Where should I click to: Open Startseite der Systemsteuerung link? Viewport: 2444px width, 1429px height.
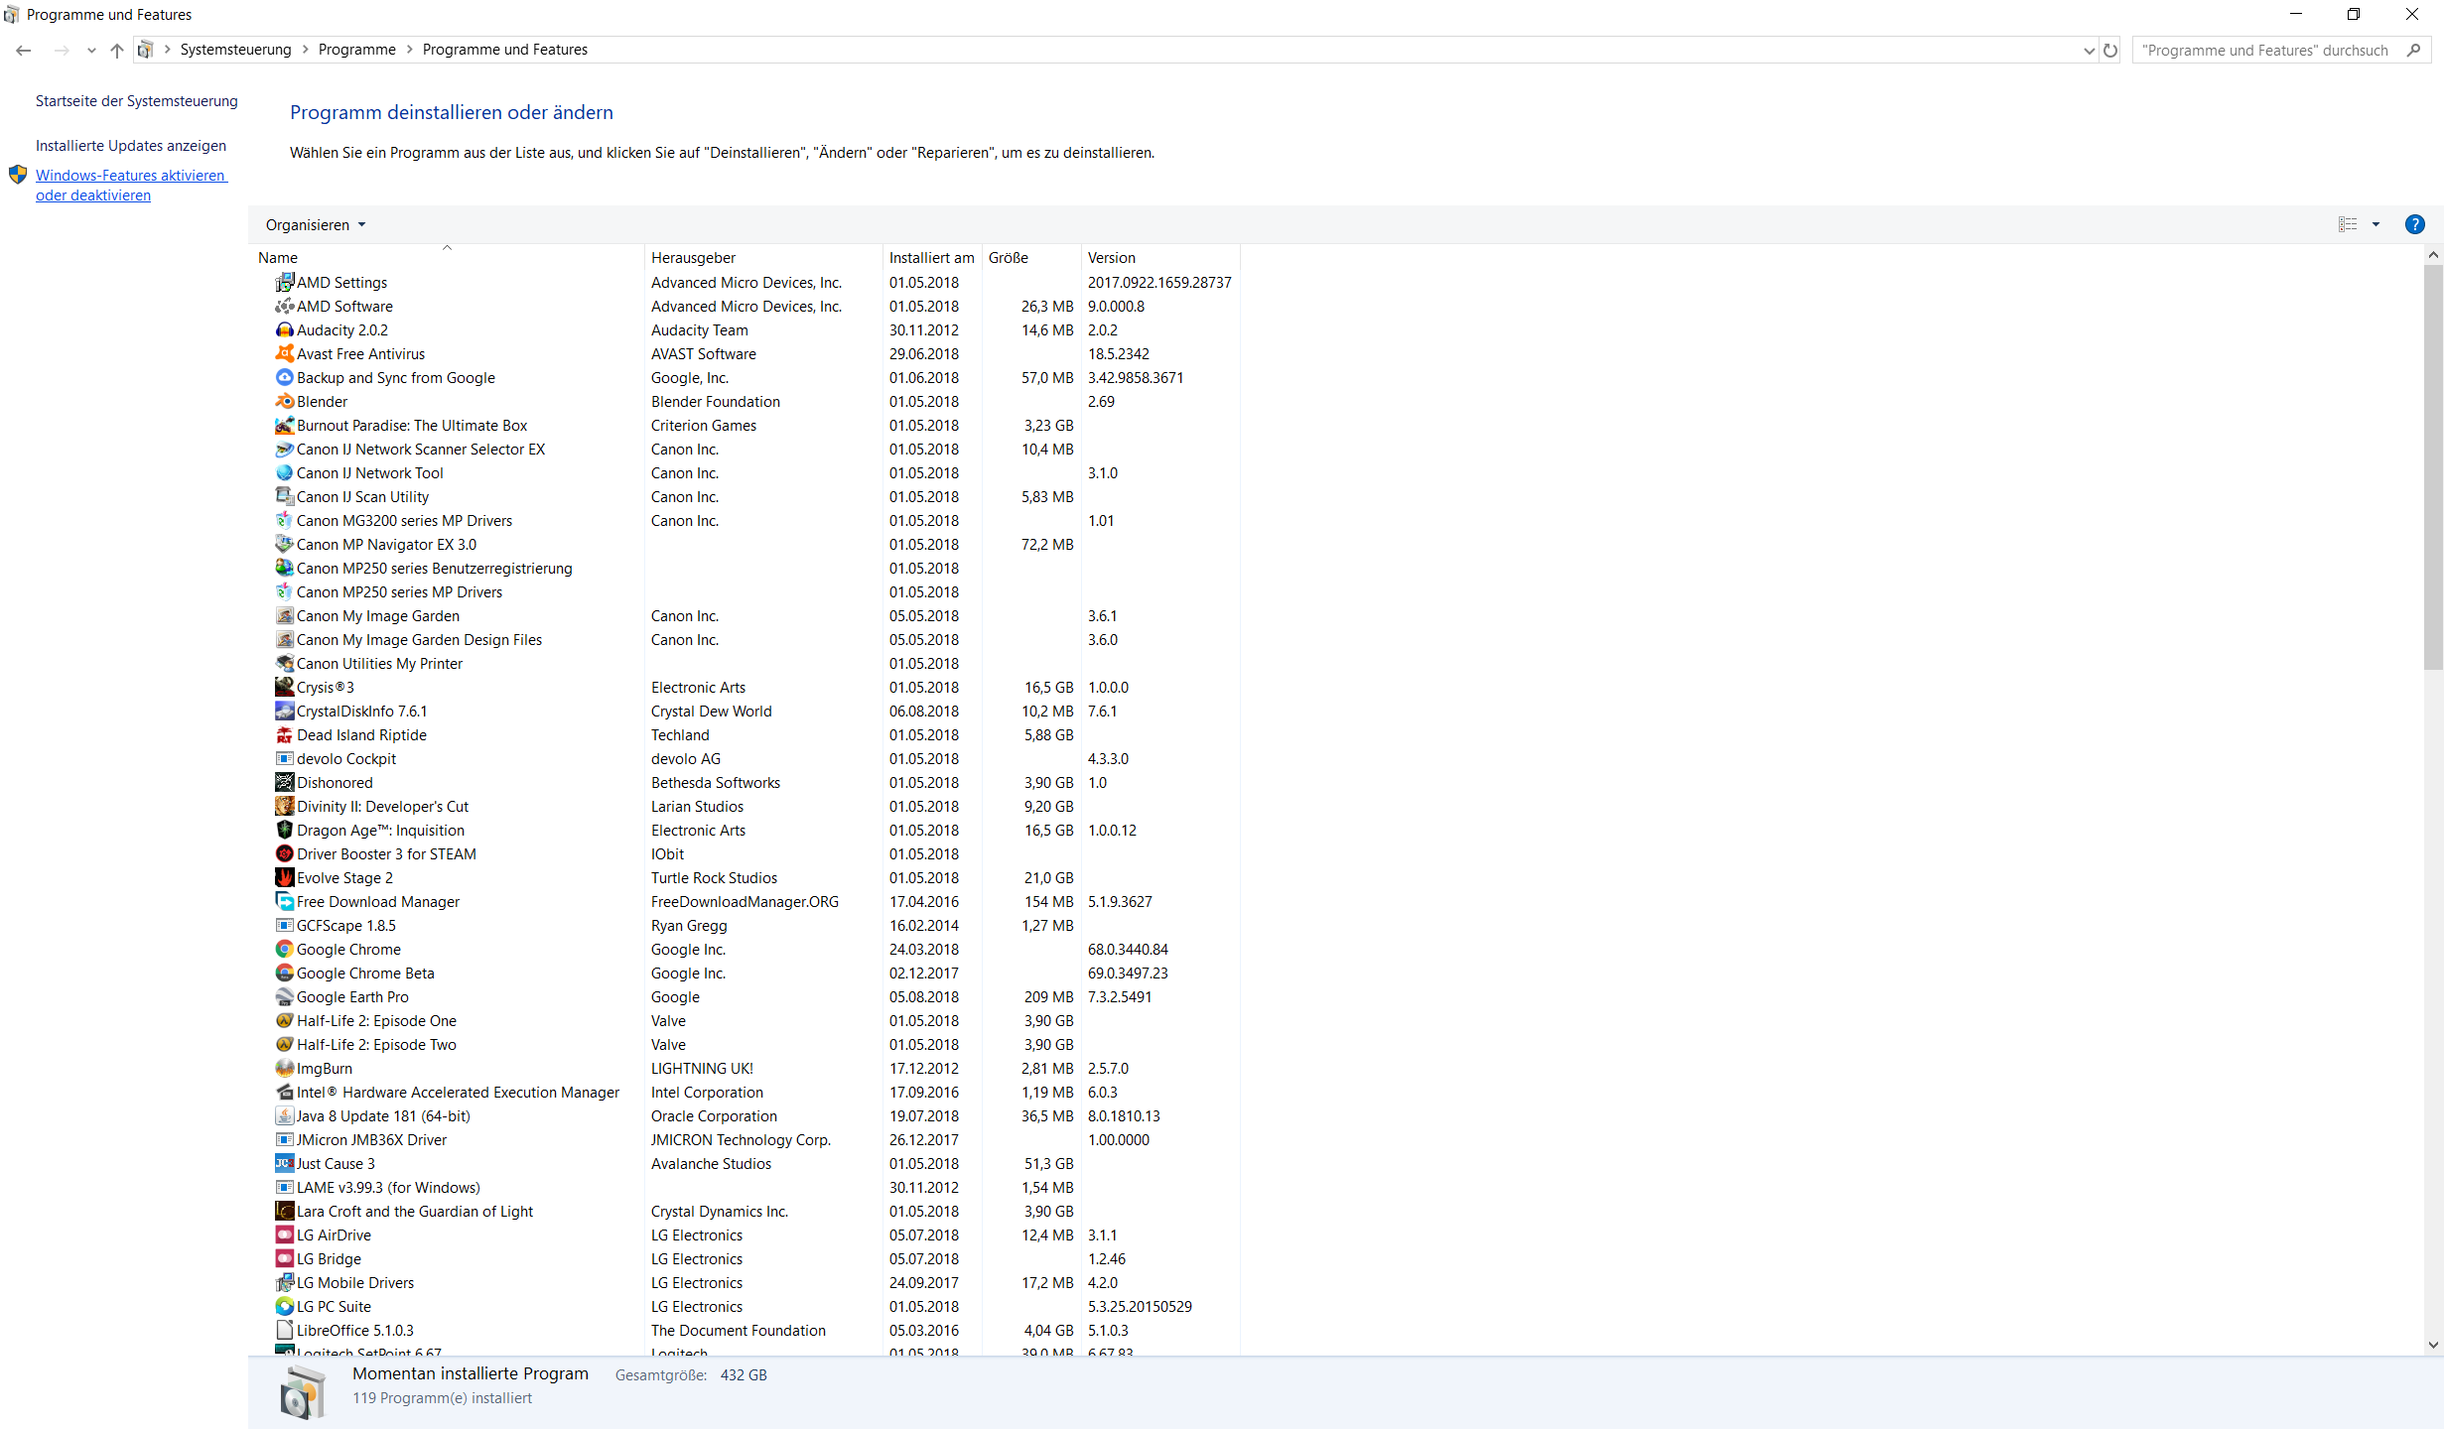click(137, 100)
